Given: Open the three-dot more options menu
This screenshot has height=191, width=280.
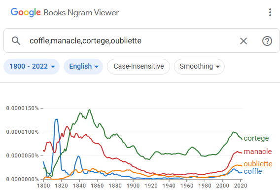Looking at the screenshot, I should [x=270, y=12].
